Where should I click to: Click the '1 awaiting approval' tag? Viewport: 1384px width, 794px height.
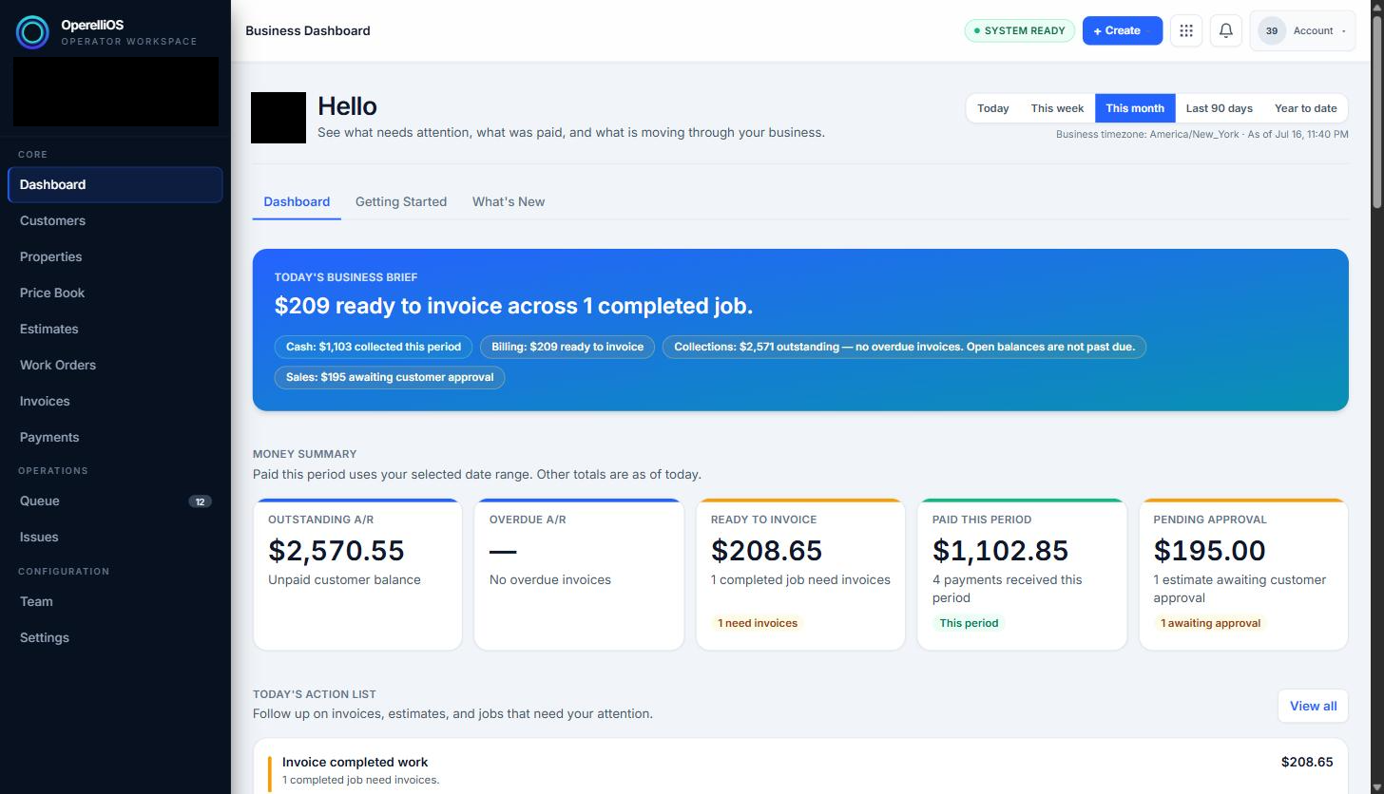1210,623
